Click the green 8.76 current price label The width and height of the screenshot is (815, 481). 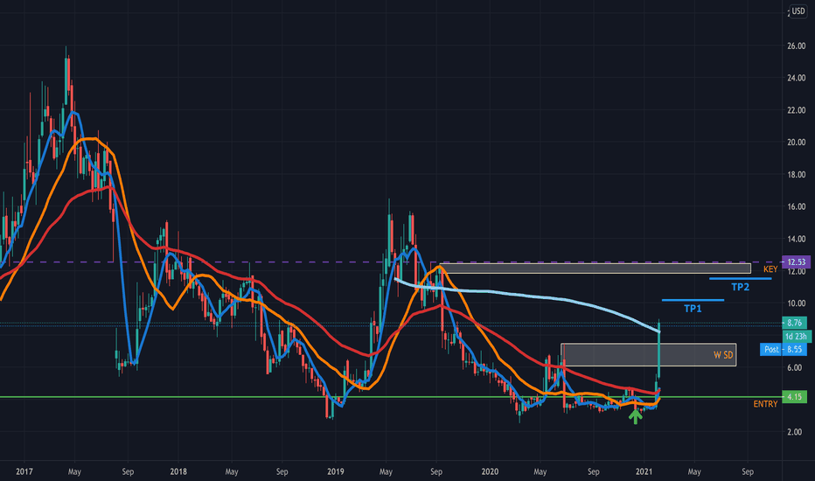point(795,323)
